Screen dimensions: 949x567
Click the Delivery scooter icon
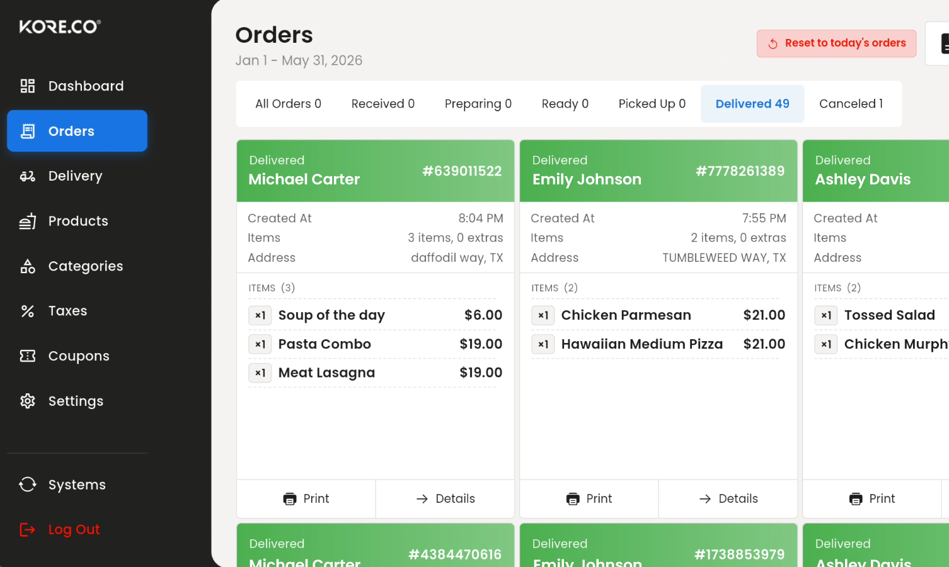tap(28, 176)
